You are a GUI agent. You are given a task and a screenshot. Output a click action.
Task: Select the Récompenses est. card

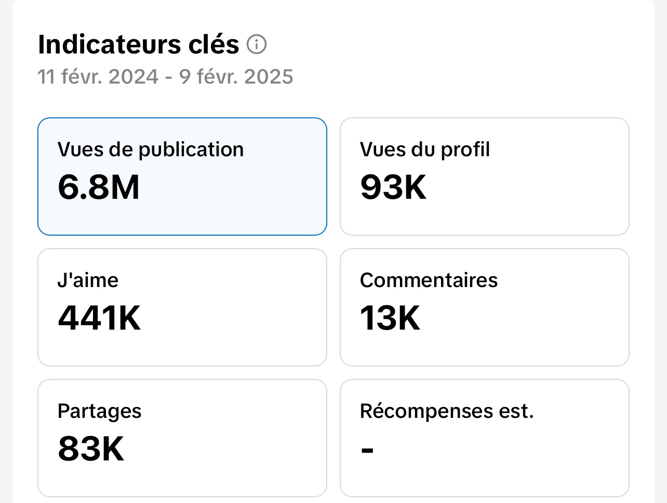pos(485,438)
